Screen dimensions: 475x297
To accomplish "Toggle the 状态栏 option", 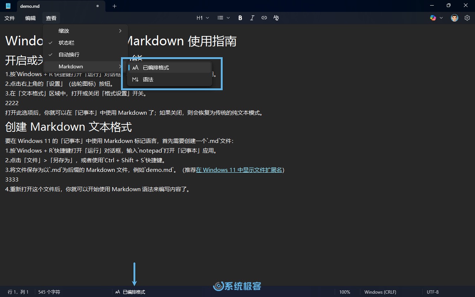I will pos(86,43).
